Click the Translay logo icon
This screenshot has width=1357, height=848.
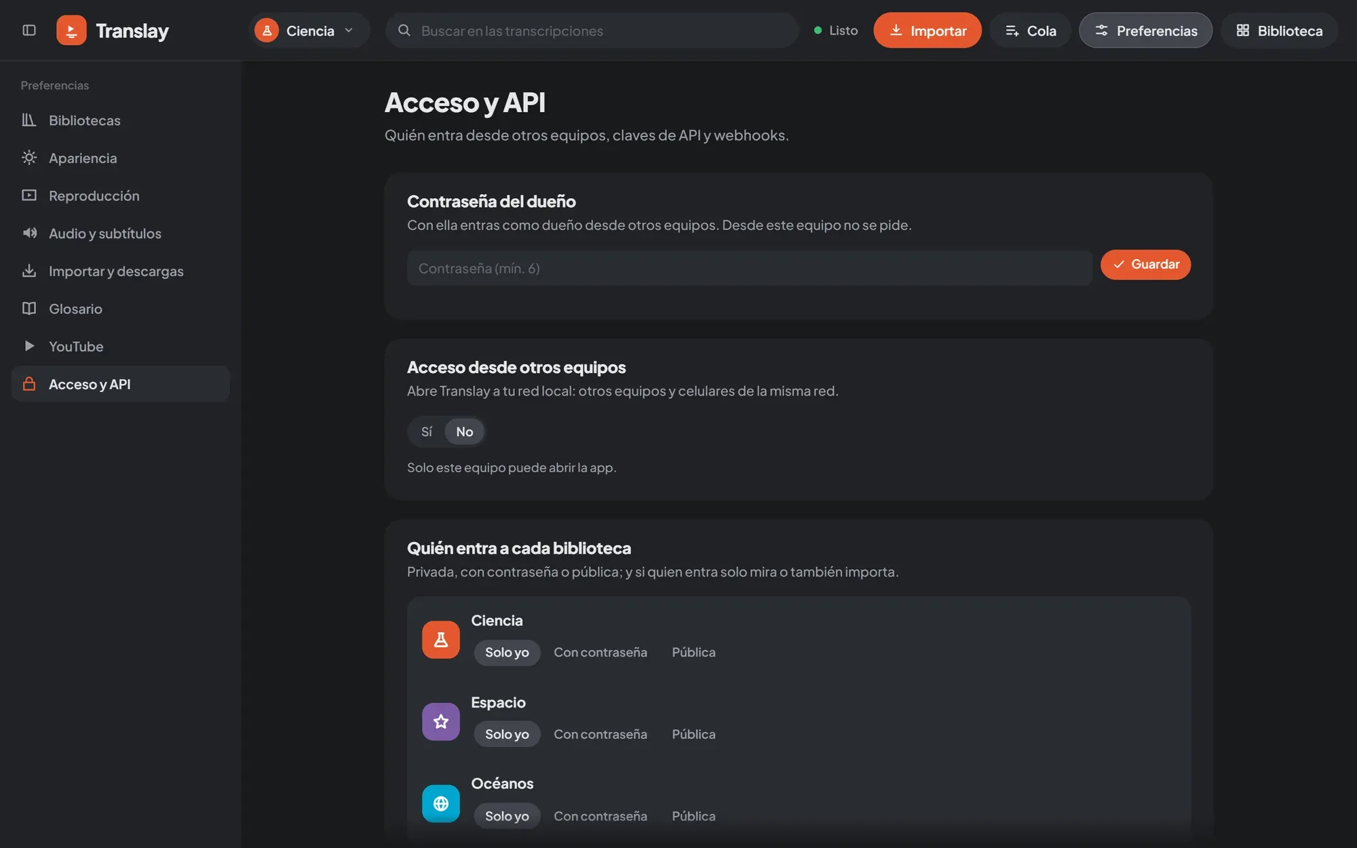point(71,31)
